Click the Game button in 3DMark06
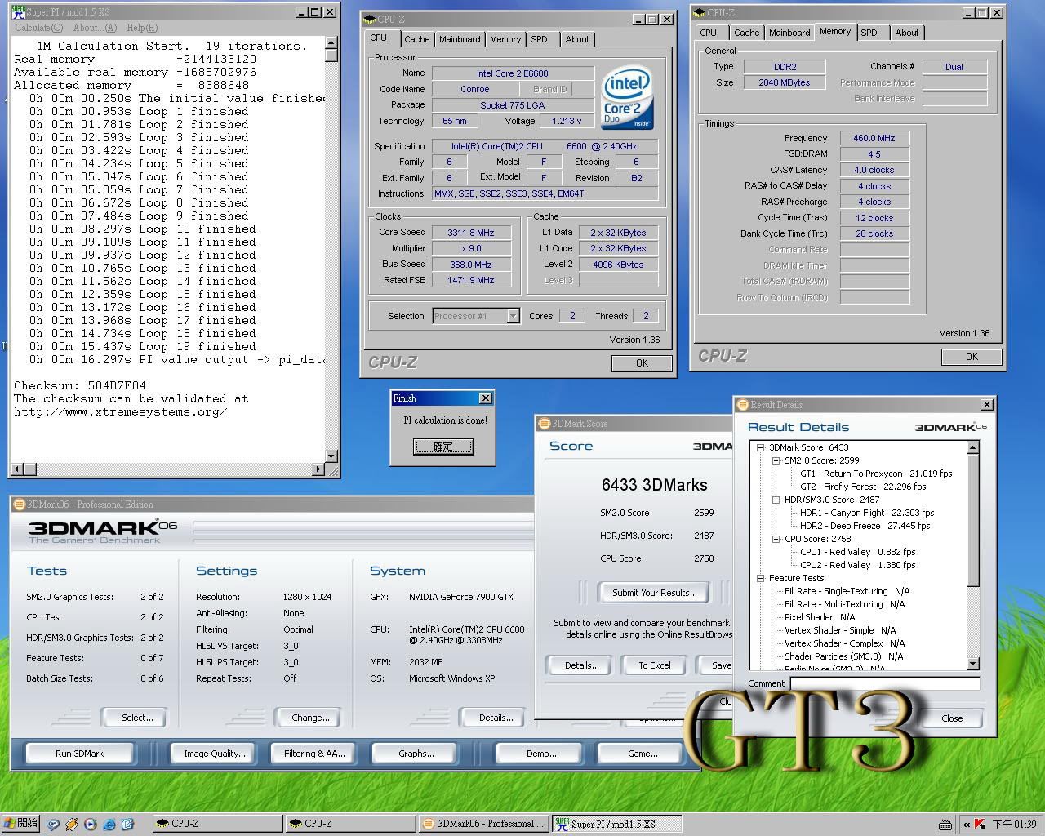This screenshot has height=836, width=1045. click(x=643, y=754)
